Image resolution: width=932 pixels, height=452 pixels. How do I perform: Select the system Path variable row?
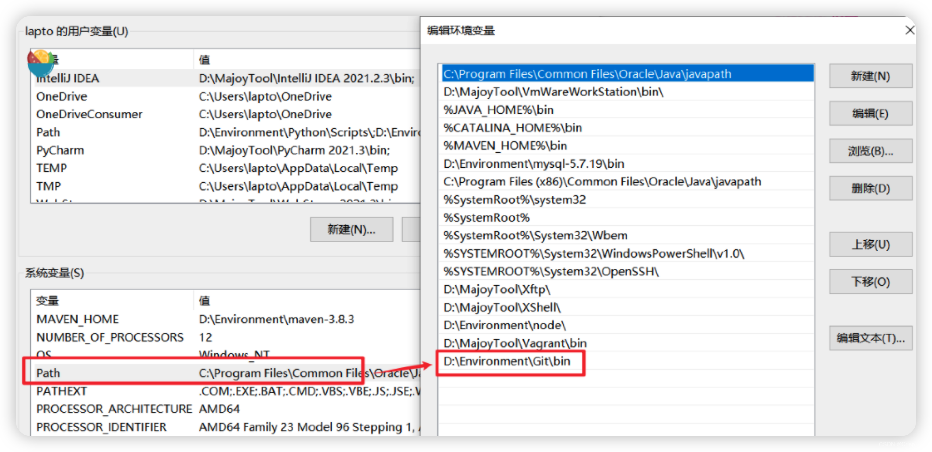[225, 373]
